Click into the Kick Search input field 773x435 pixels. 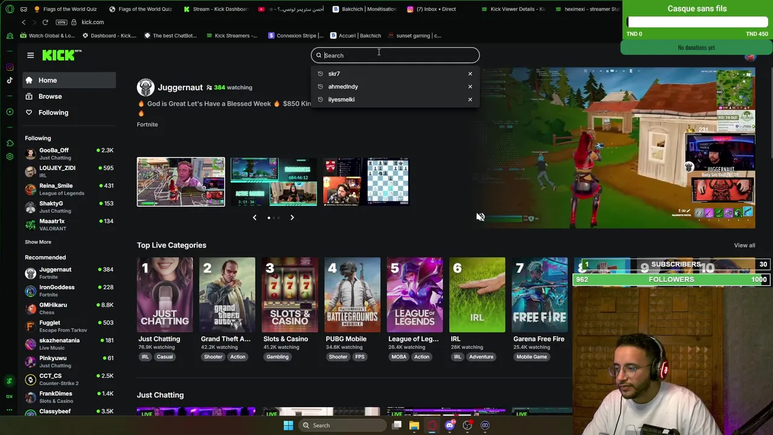396,56
